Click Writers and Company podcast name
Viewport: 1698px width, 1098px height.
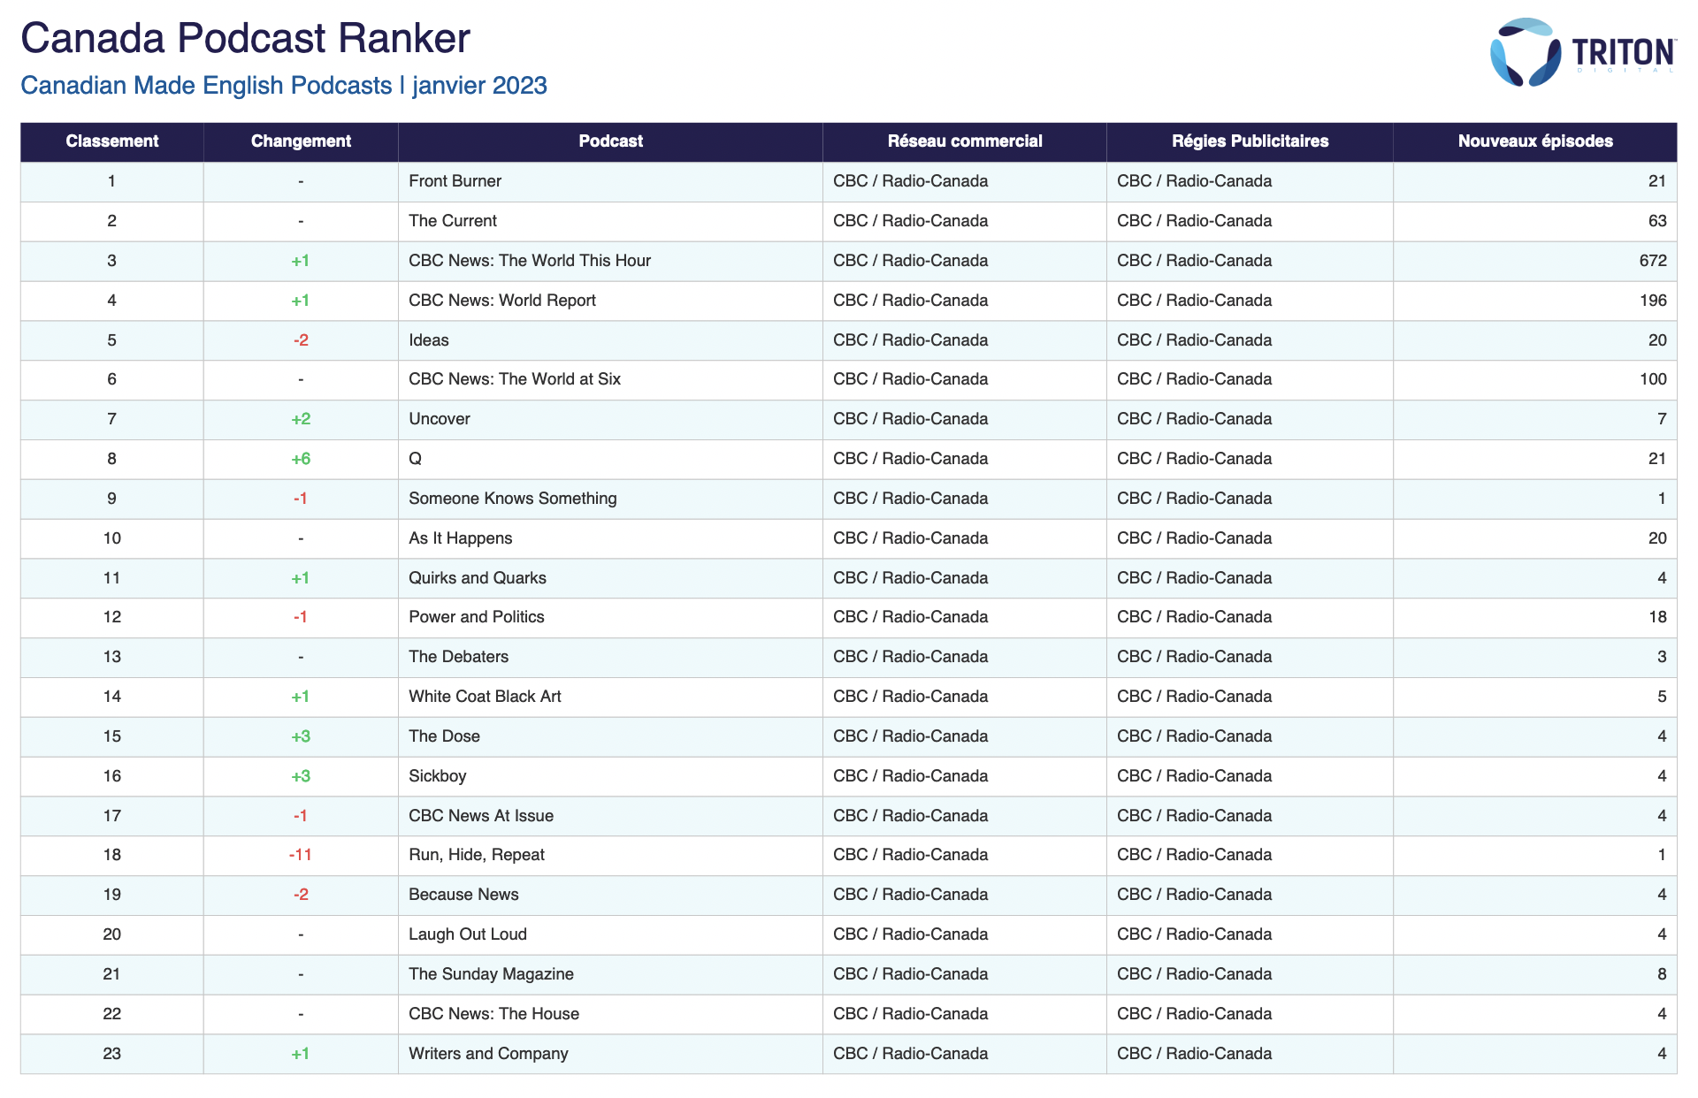488,1054
